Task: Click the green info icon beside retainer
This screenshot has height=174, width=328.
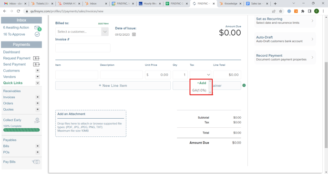Action: pyautogui.click(x=244, y=85)
